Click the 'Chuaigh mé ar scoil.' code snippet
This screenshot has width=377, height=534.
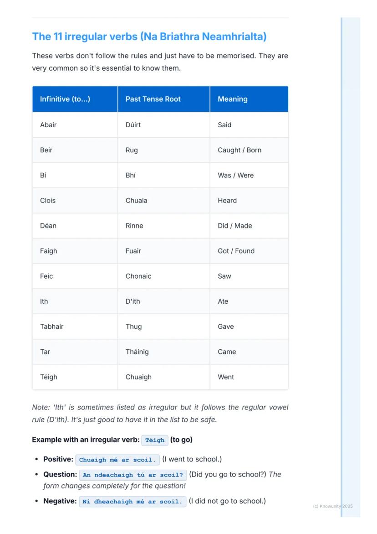117,460
